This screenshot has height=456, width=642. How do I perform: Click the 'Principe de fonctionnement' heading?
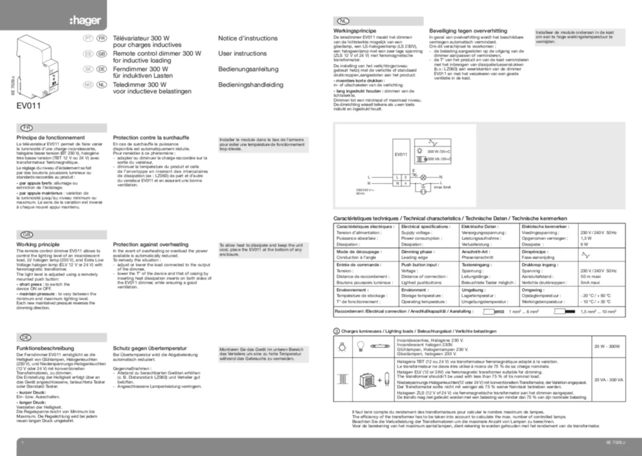coord(48,135)
